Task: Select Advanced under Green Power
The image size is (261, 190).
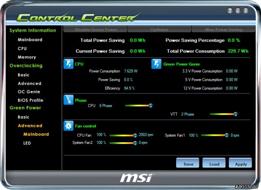Action: coord(30,126)
